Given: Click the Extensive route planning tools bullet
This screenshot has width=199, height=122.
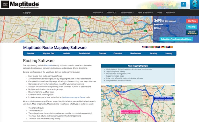Looking at the screenshot, I should pos(41,95).
